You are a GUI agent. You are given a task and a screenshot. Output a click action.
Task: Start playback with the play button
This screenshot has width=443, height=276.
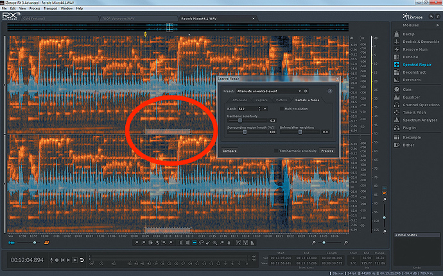(68, 260)
